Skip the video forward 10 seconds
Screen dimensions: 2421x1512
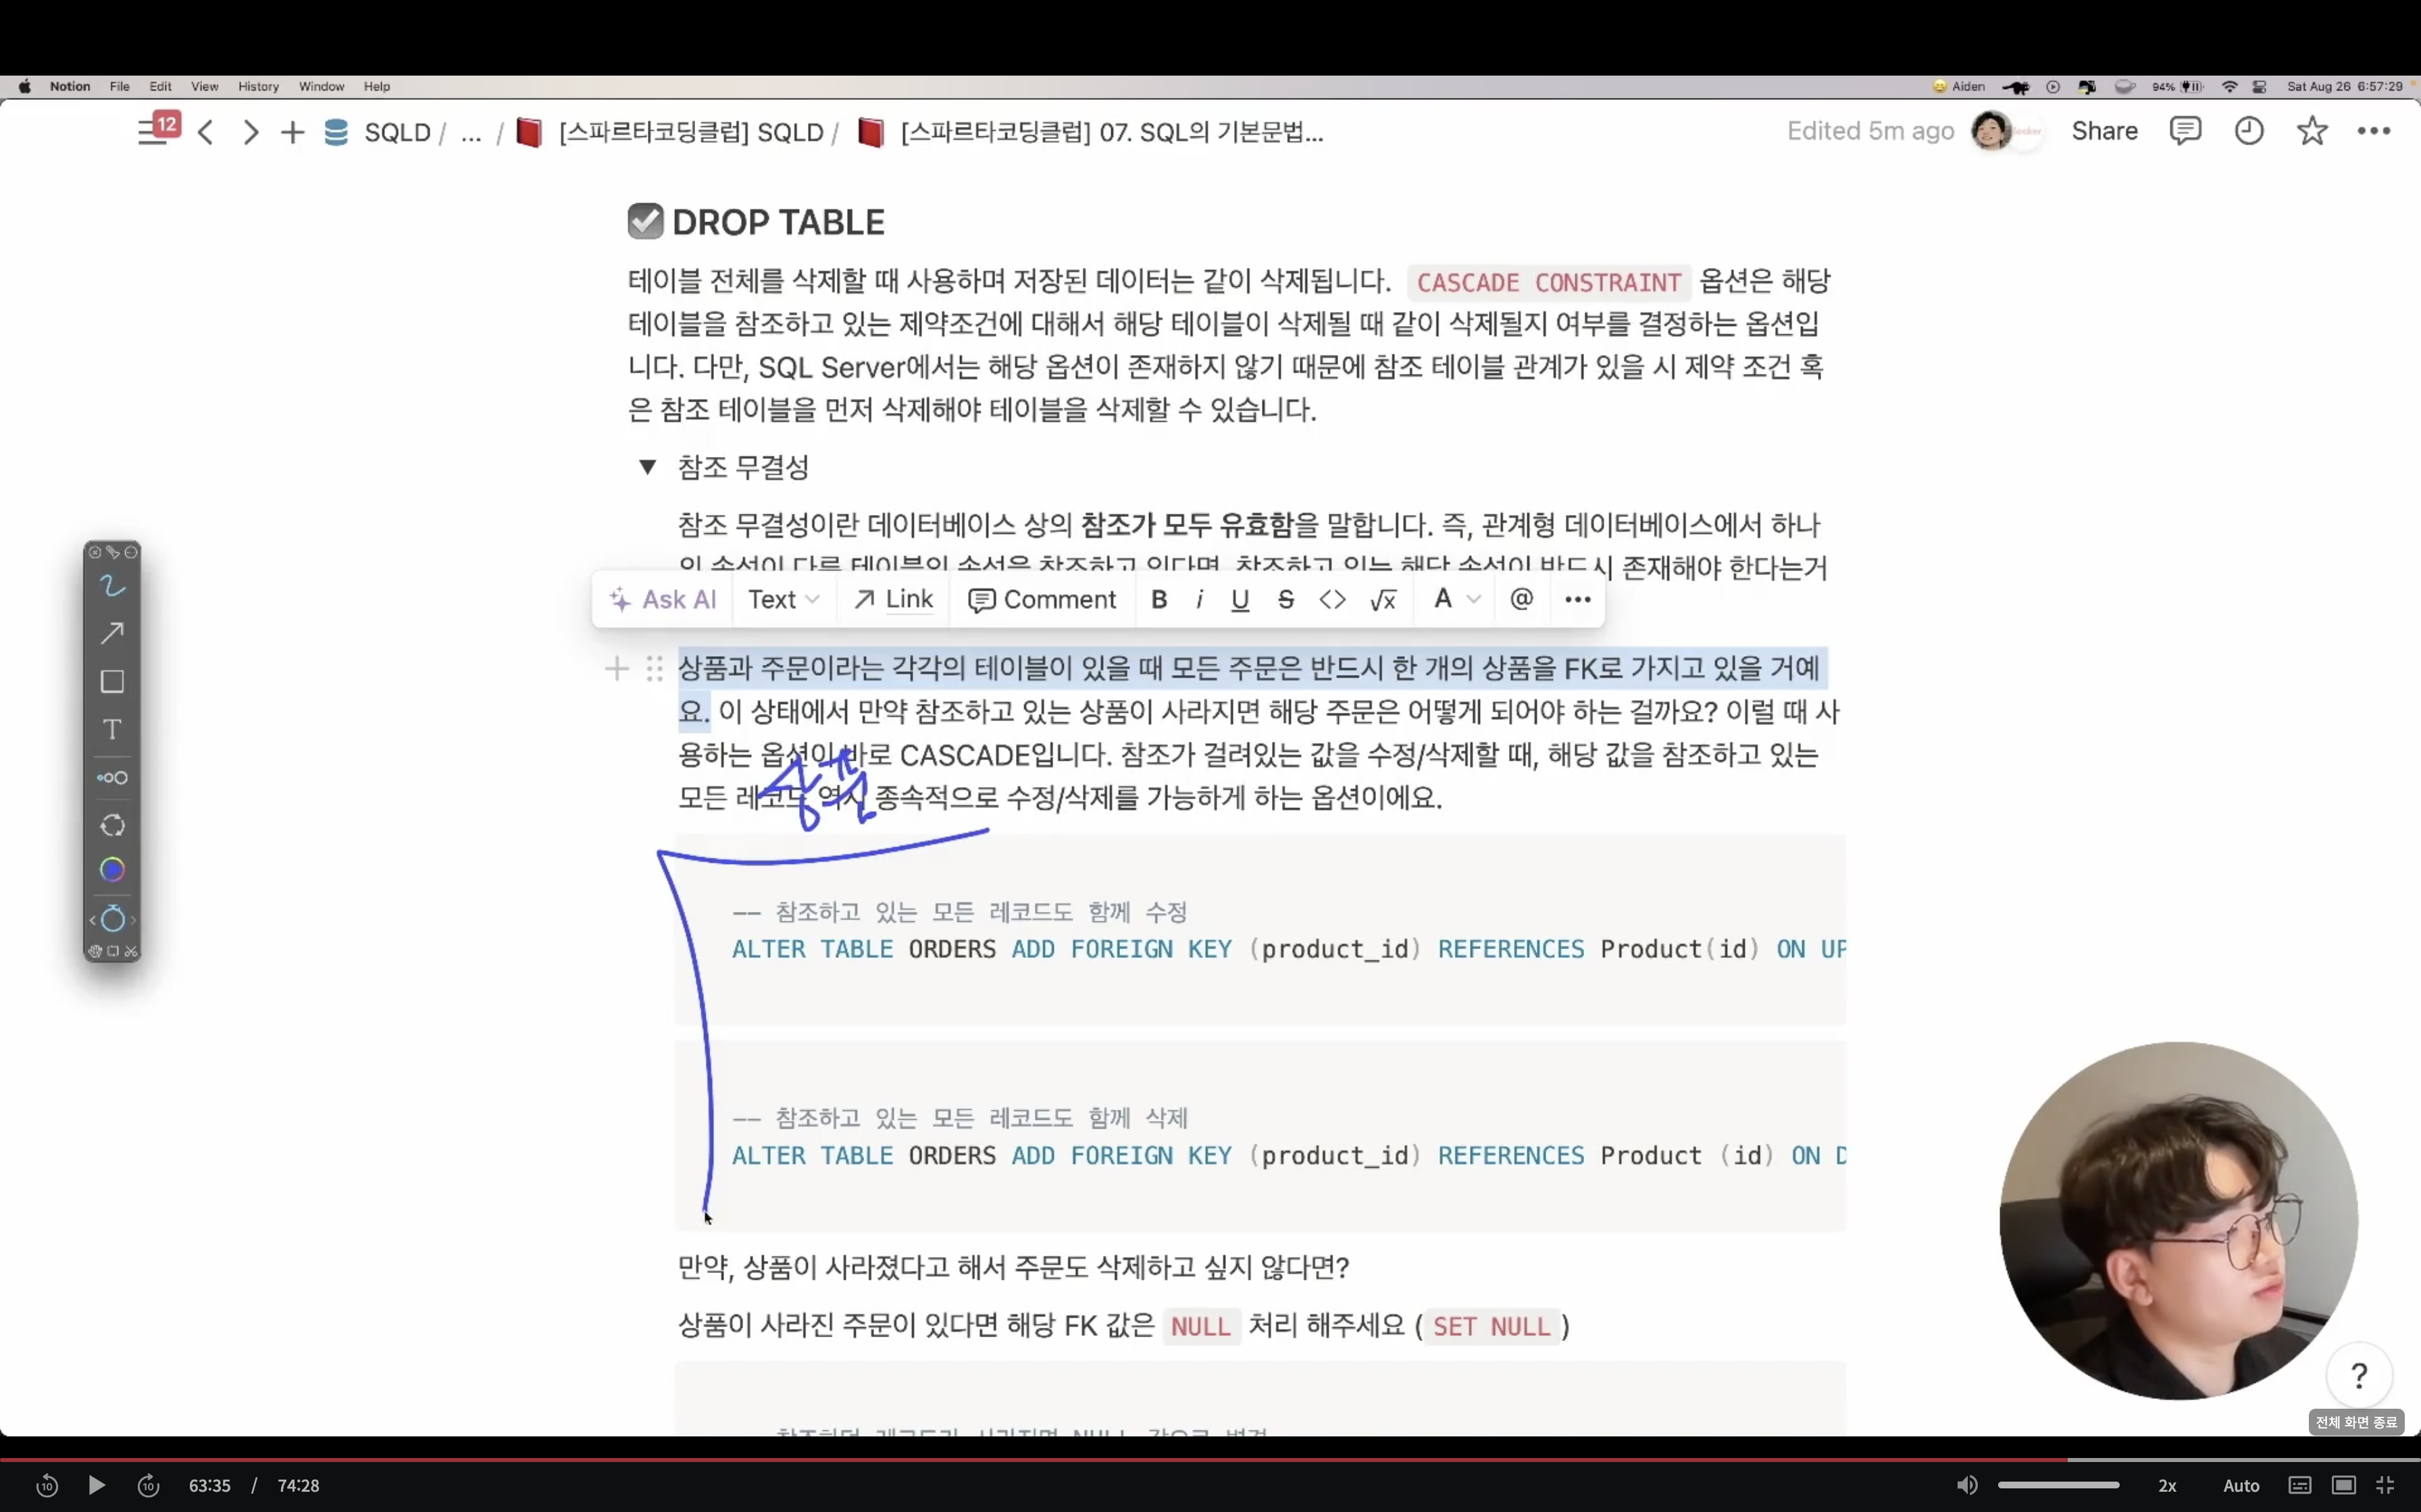tap(148, 1485)
